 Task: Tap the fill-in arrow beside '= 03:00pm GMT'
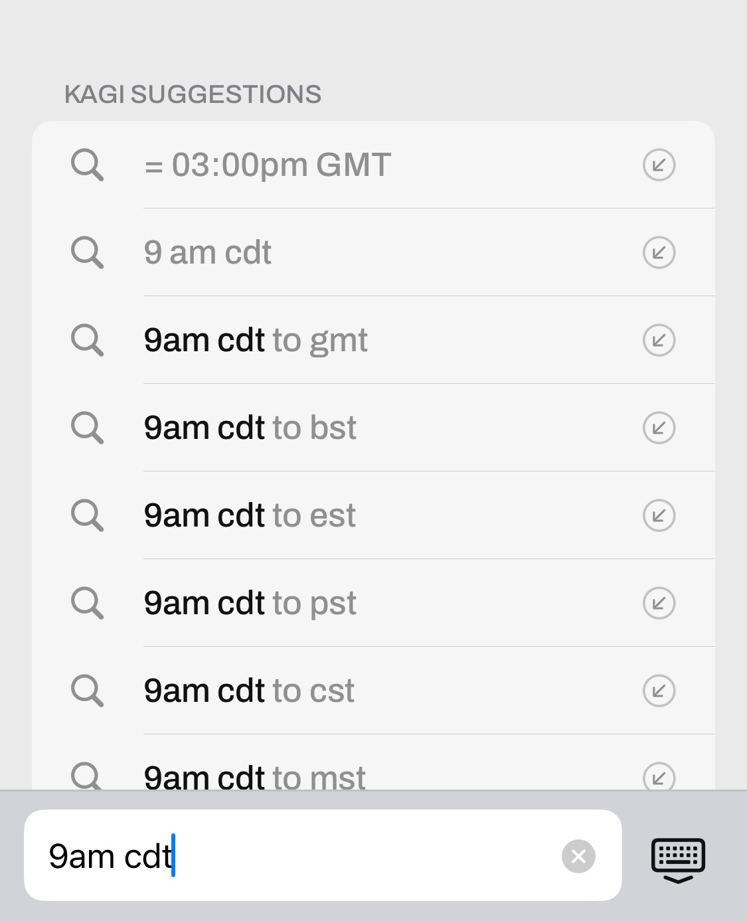[659, 165]
